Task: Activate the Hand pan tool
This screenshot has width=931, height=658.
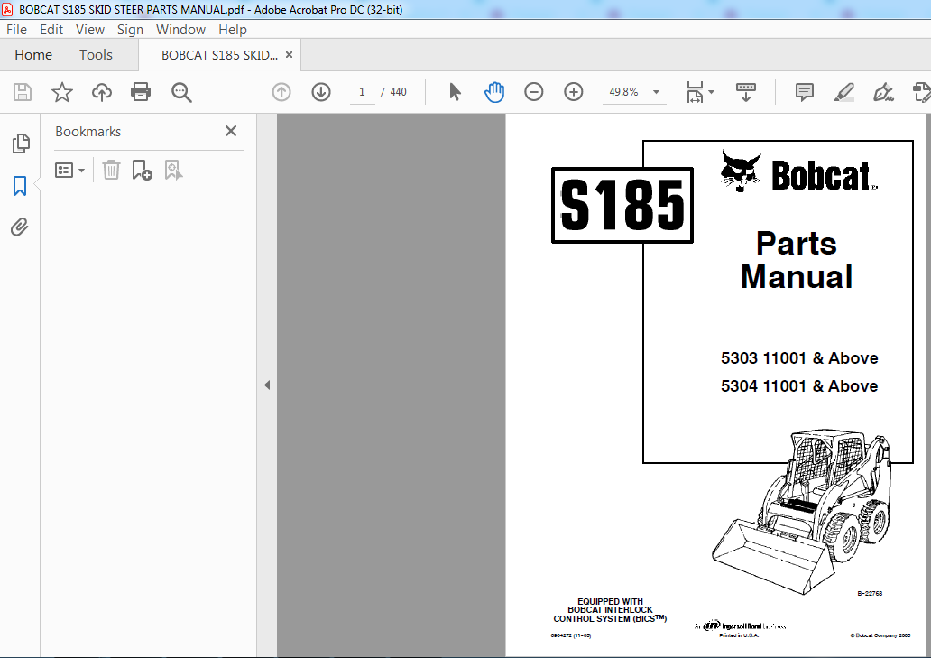Action: [x=494, y=92]
